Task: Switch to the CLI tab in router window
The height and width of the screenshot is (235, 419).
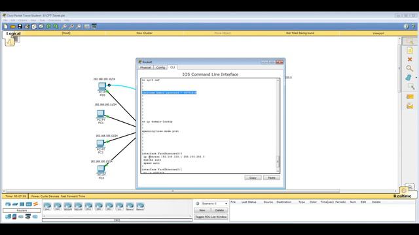Action: pos(172,67)
